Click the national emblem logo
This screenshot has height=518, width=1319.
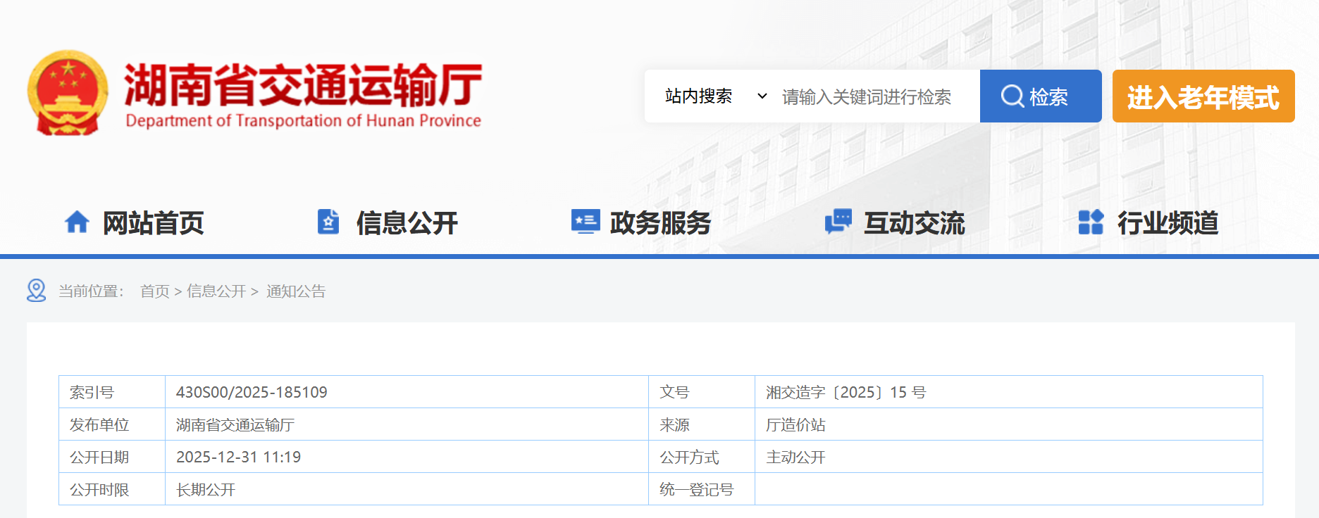pyautogui.click(x=68, y=93)
